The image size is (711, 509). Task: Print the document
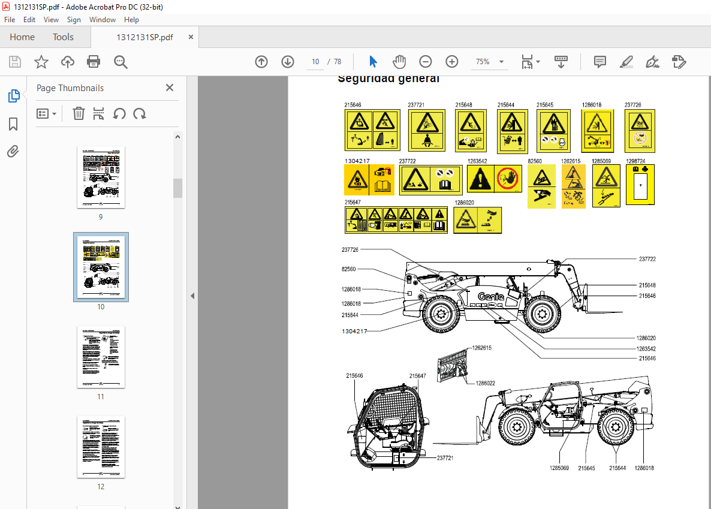tap(94, 62)
